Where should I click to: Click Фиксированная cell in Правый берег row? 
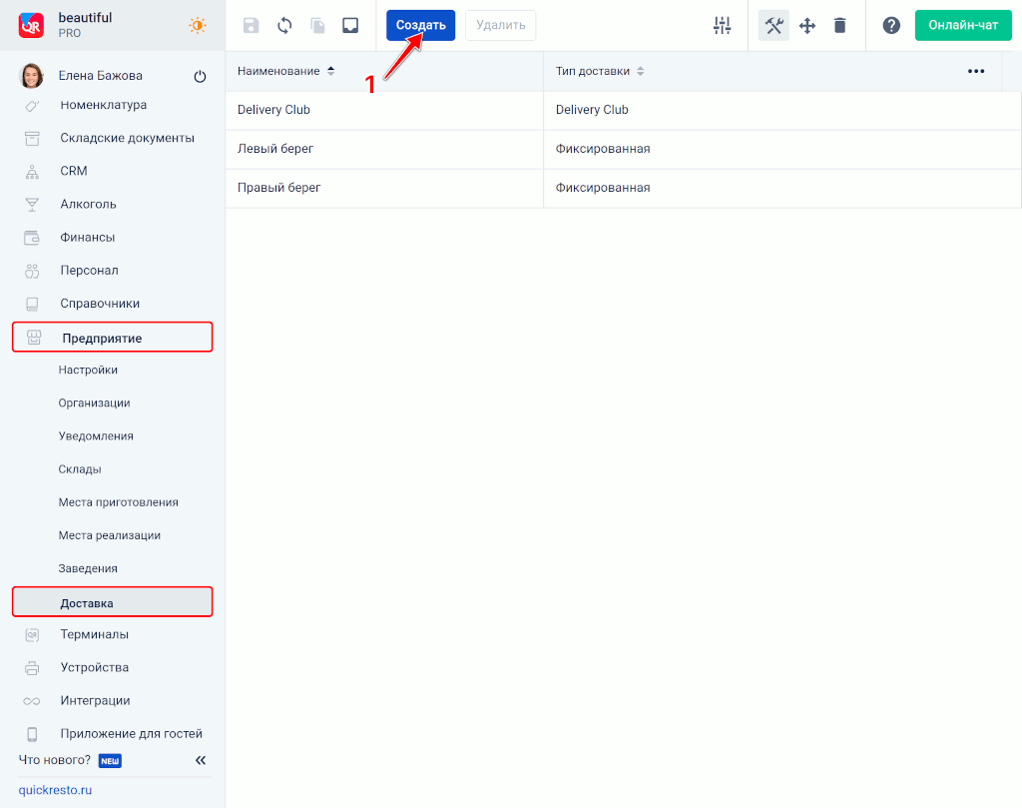pyautogui.click(x=782, y=189)
